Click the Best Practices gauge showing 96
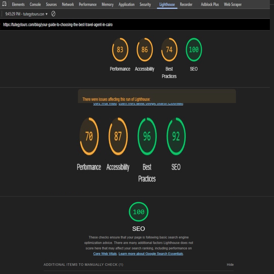This screenshot has height=274, width=274. click(147, 136)
